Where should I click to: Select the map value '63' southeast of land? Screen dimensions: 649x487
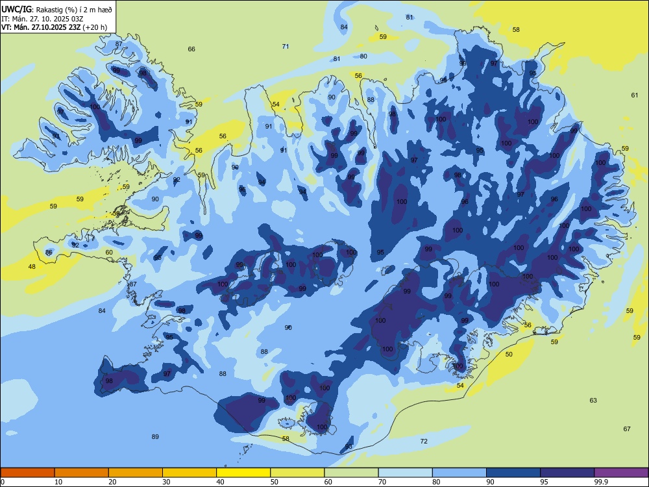(x=594, y=401)
